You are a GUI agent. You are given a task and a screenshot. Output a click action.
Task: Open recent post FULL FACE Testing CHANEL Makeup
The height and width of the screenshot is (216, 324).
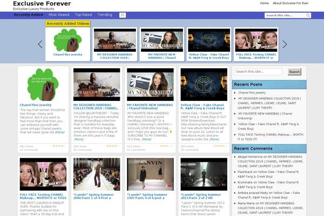pyautogui.click(x=271, y=137)
